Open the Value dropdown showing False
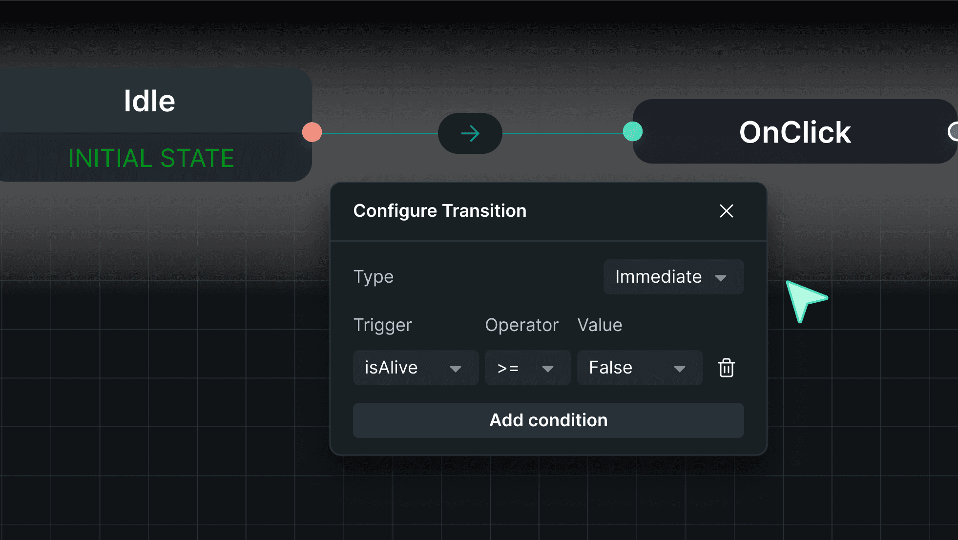 click(x=640, y=368)
